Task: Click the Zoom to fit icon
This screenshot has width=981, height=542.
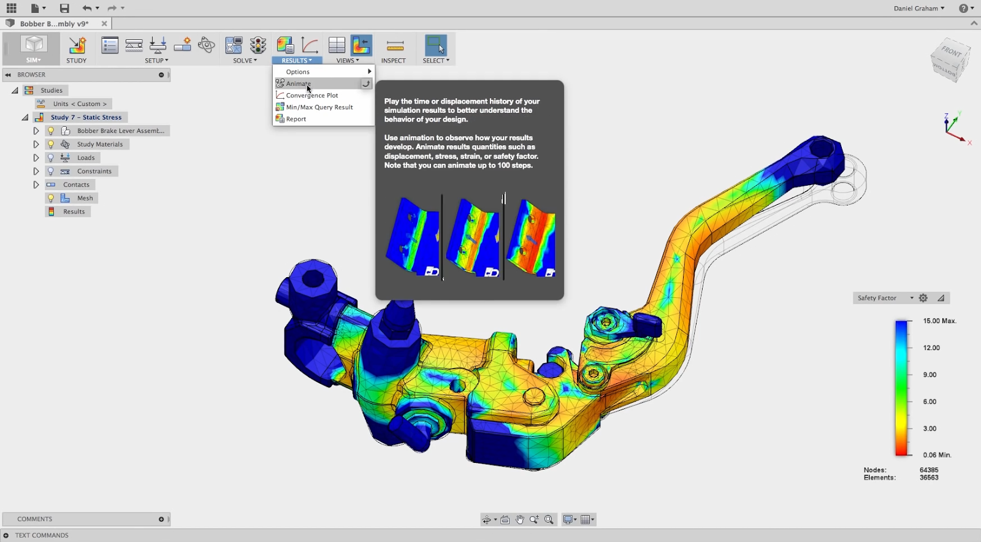Action: (549, 520)
